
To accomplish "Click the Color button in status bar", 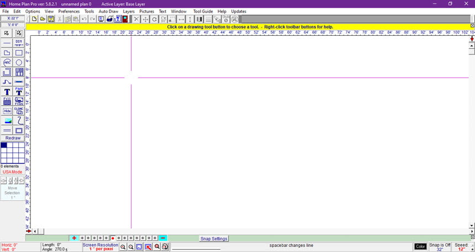I will (x=420, y=247).
